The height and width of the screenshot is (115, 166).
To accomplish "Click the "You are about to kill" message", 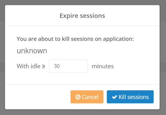I will click(x=75, y=39).
